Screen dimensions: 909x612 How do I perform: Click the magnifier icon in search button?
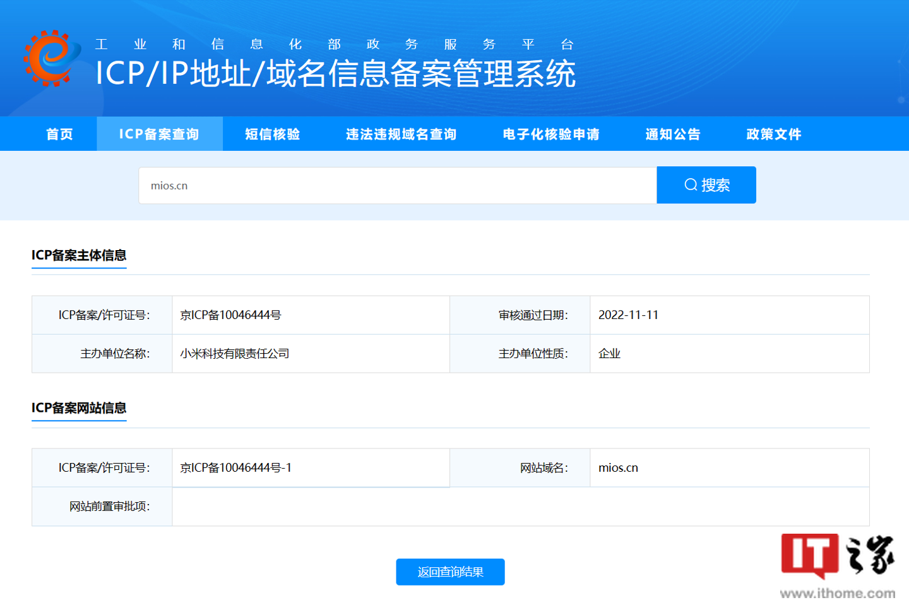690,184
